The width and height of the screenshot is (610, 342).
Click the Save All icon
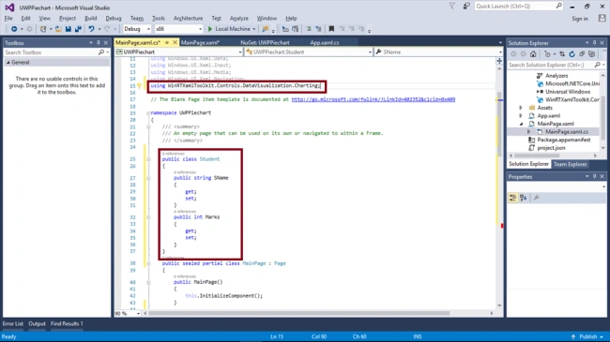coord(78,29)
